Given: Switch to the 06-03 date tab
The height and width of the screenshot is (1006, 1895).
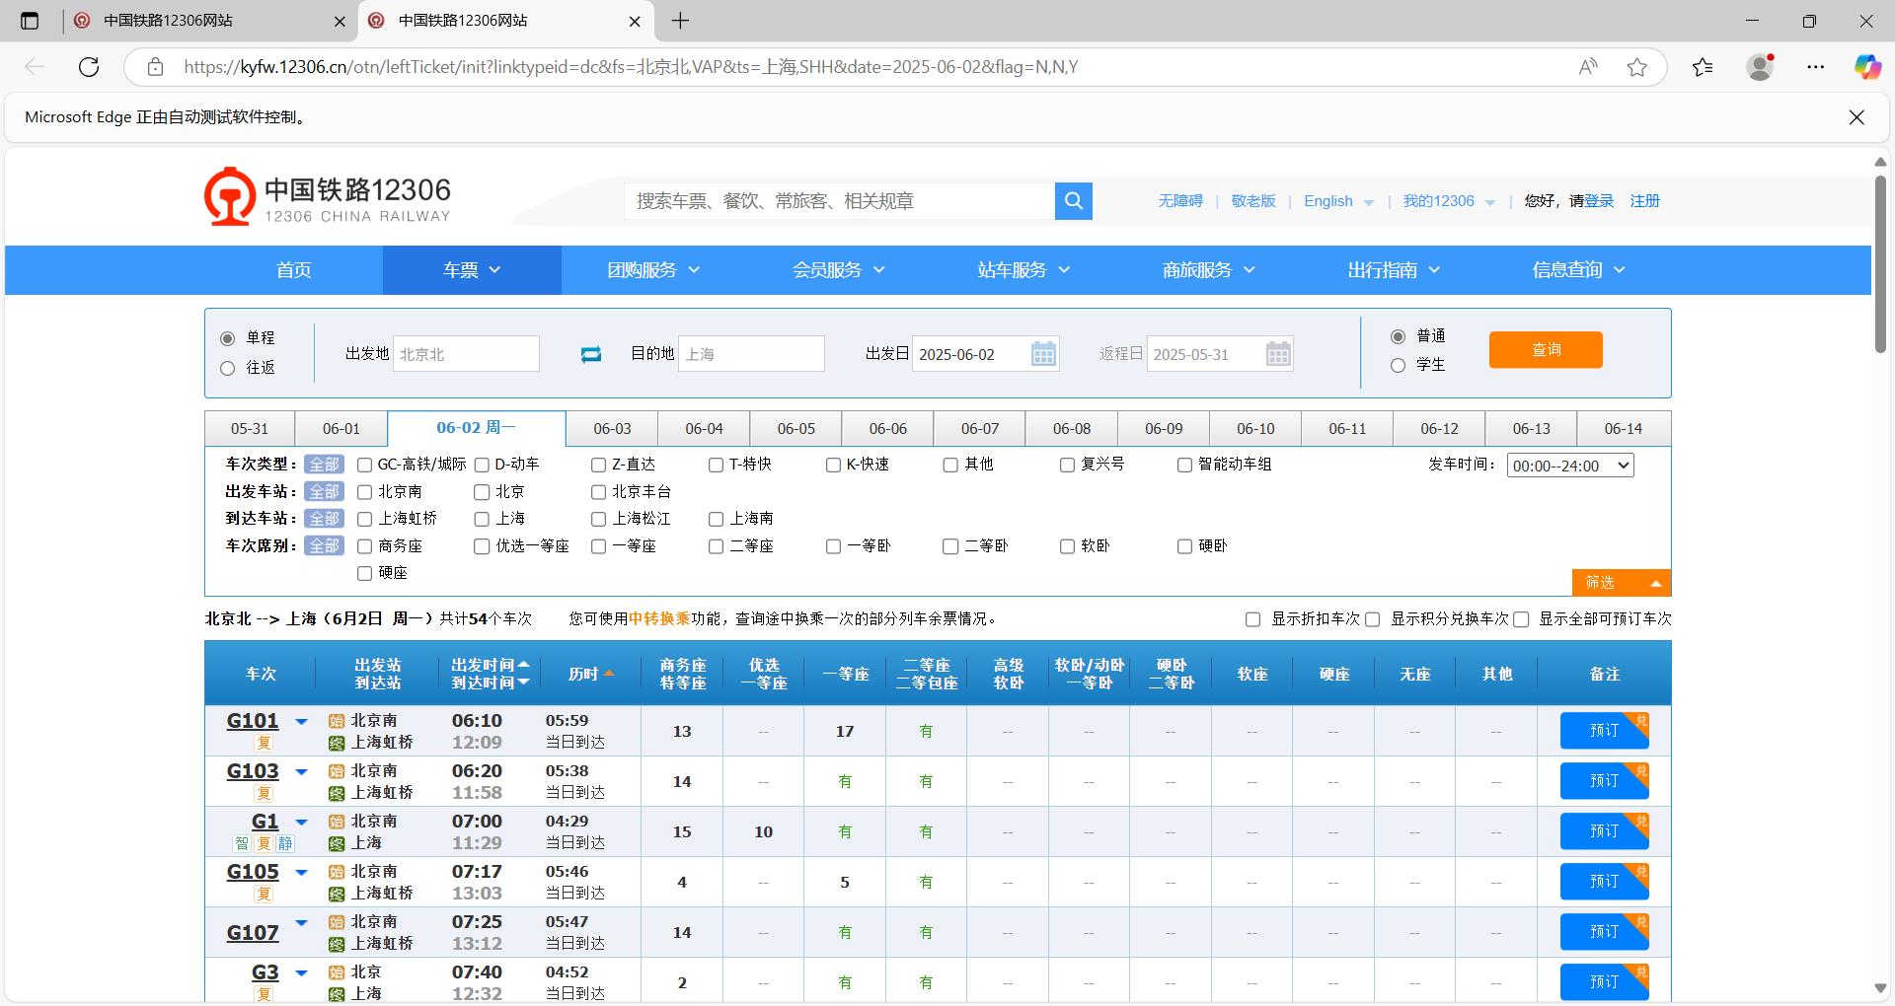Looking at the screenshot, I should coord(612,429).
